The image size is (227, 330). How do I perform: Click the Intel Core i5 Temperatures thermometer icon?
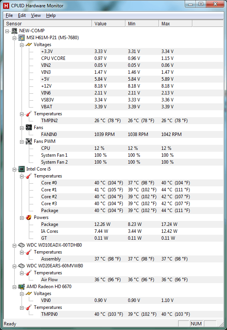point(29,176)
